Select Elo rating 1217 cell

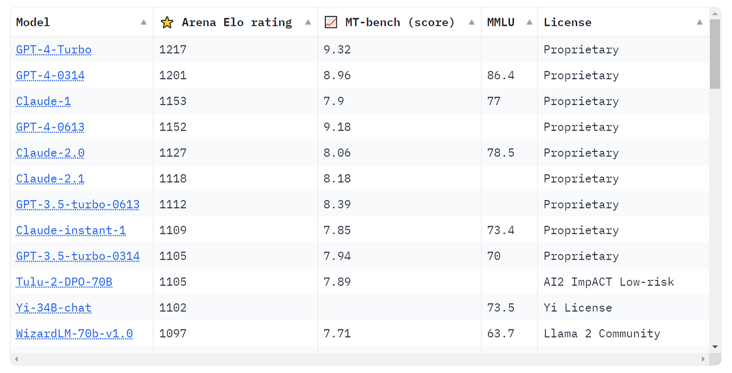tap(235, 49)
